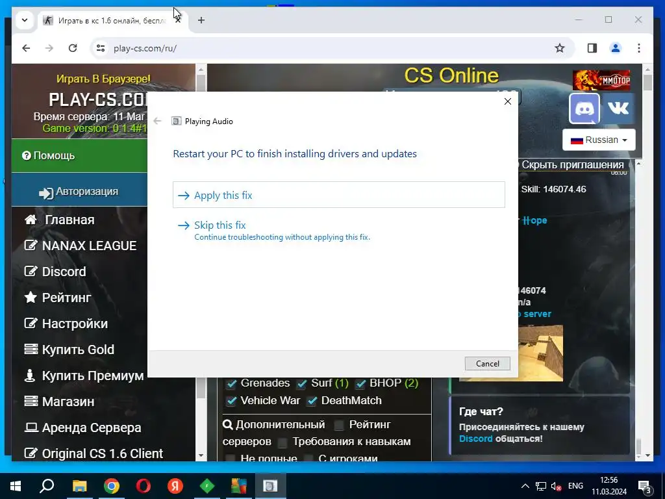
Task: Cancel the Playing Audio troubleshooter
Action: [x=487, y=364]
